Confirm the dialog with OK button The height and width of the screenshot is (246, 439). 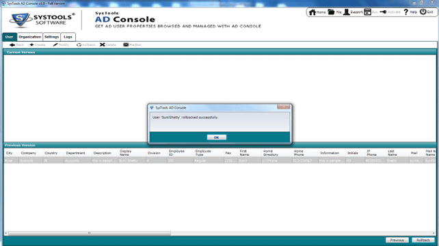216,137
